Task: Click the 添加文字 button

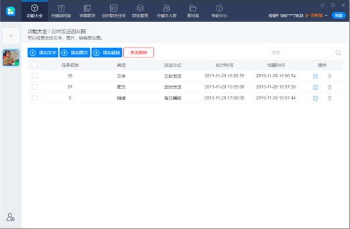Action: tap(43, 52)
